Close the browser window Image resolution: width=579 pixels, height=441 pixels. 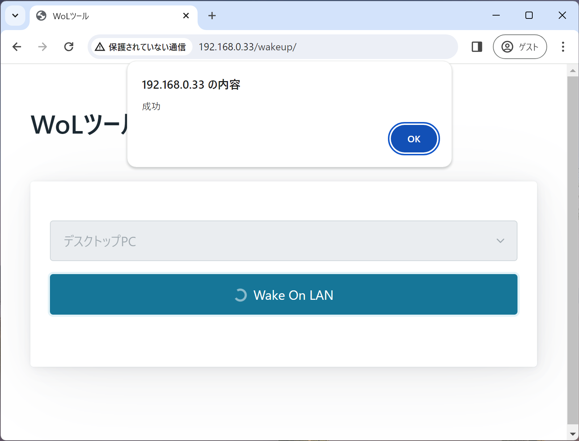(562, 15)
